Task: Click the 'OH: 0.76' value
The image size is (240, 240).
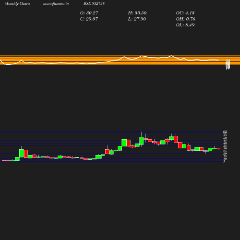Action: pyautogui.click(x=186, y=19)
